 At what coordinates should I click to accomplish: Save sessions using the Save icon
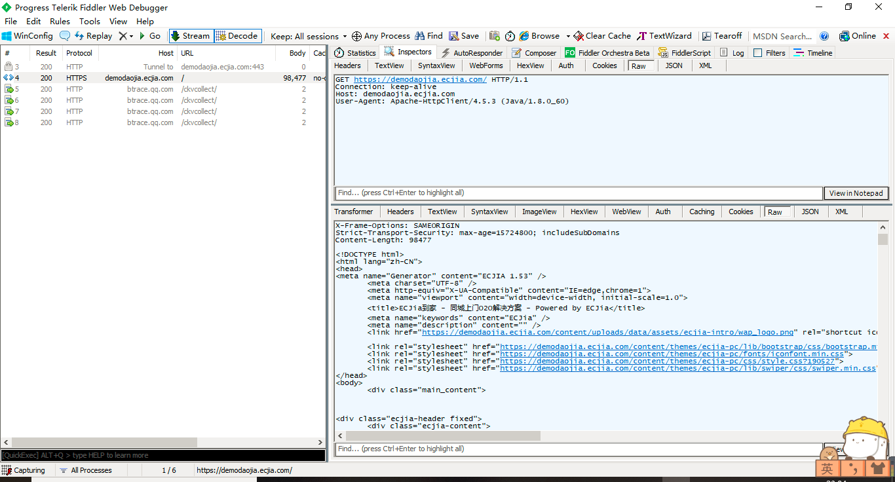click(464, 36)
